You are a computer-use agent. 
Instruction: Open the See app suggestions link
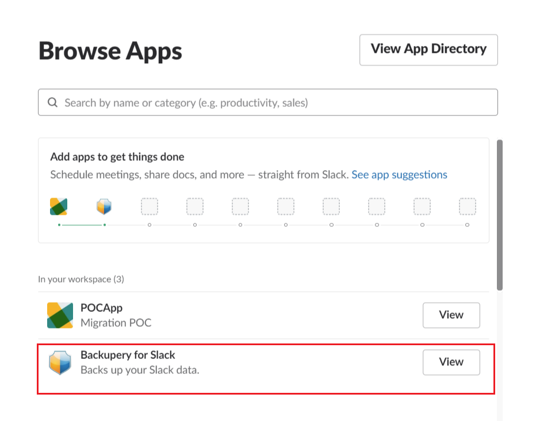pyautogui.click(x=399, y=175)
